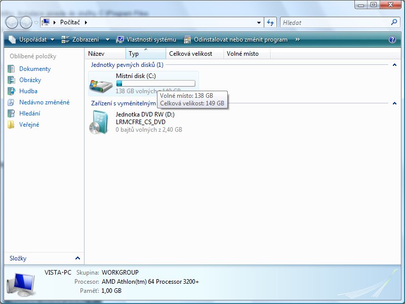Close the Počítač window
The image size is (405, 304).
pyautogui.click(x=391, y=5)
